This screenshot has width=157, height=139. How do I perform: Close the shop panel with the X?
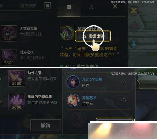[x=115, y=6]
